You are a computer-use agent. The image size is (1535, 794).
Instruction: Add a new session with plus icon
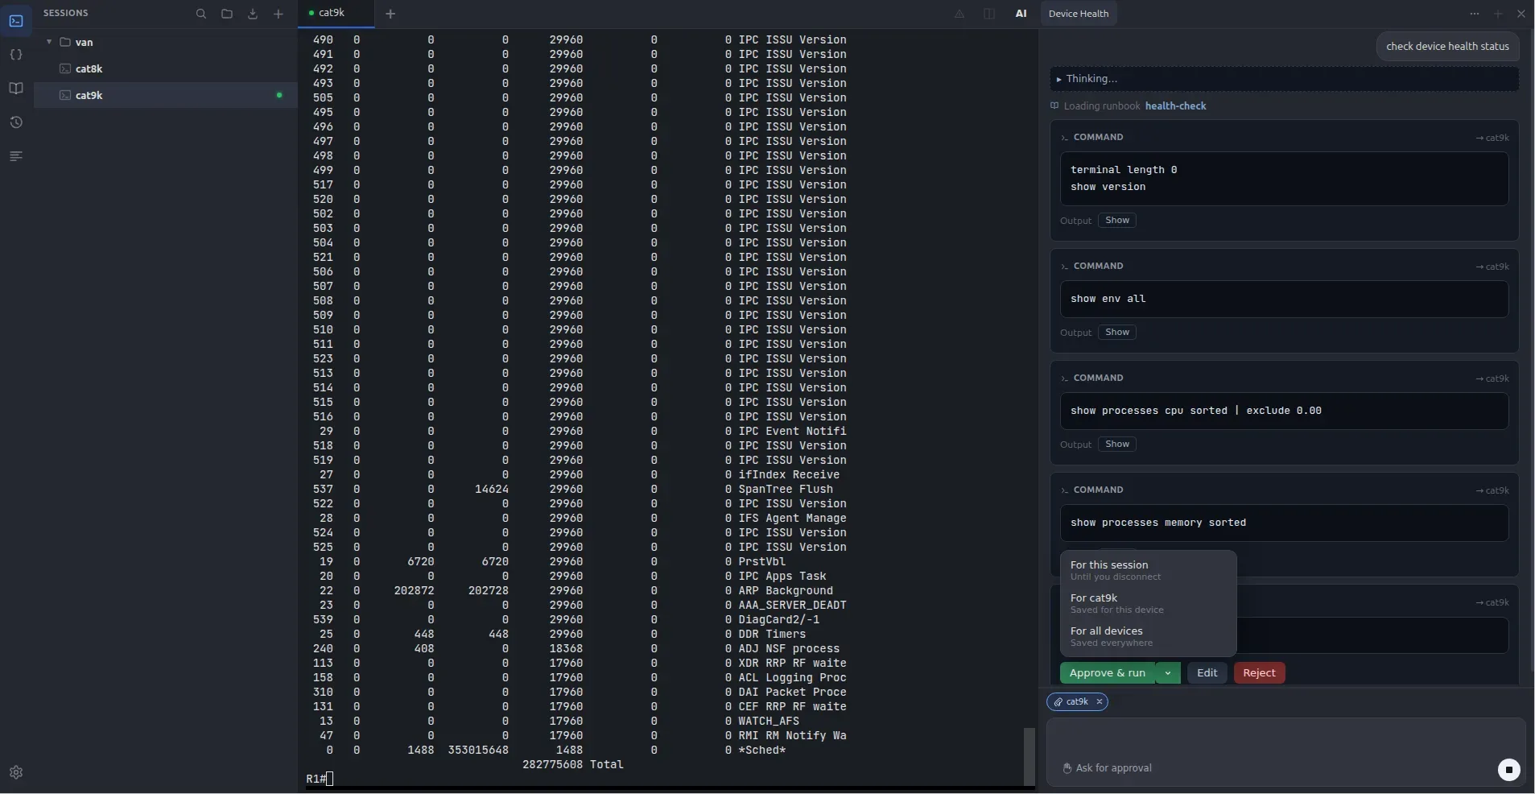[x=279, y=14]
